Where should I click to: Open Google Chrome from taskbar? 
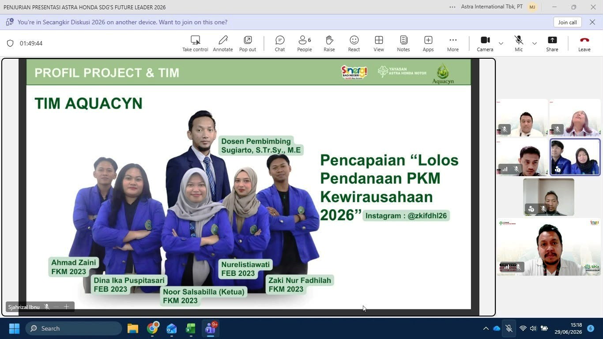[153, 328]
